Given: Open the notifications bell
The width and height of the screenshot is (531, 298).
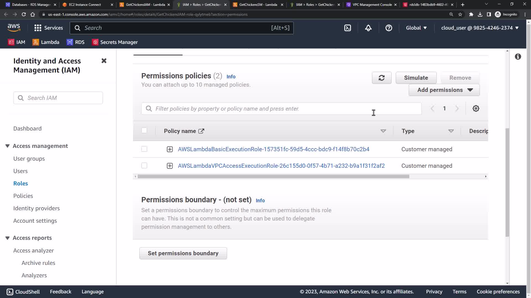Looking at the screenshot, I should 368,28.
